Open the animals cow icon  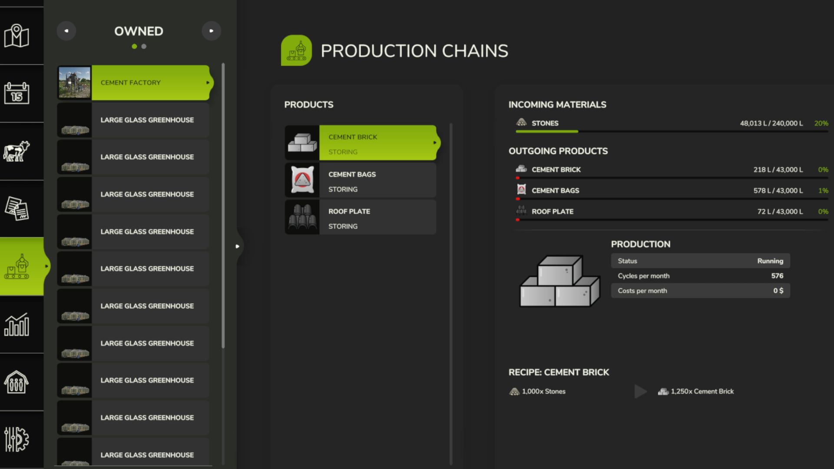pyautogui.click(x=17, y=151)
